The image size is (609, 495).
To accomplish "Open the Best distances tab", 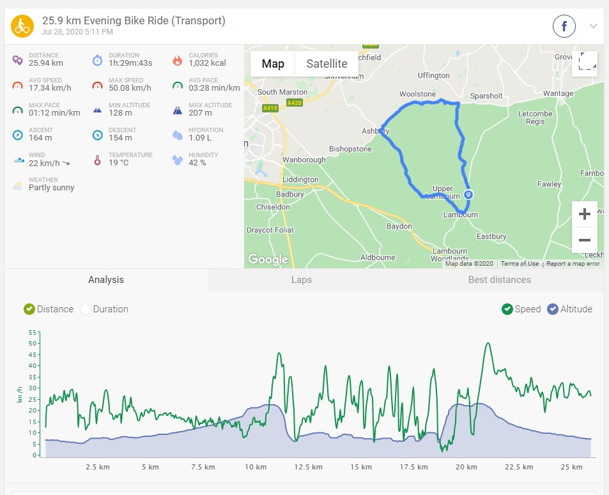I will point(499,280).
